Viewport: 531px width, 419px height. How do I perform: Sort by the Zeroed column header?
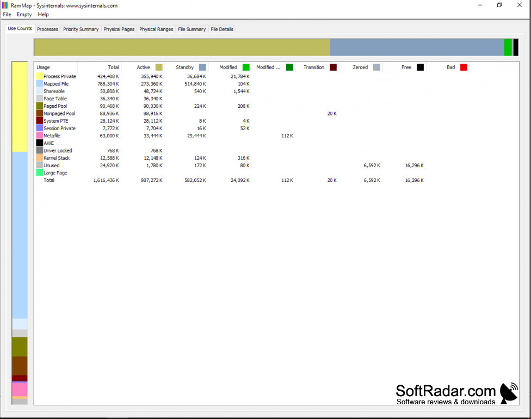tap(360, 67)
